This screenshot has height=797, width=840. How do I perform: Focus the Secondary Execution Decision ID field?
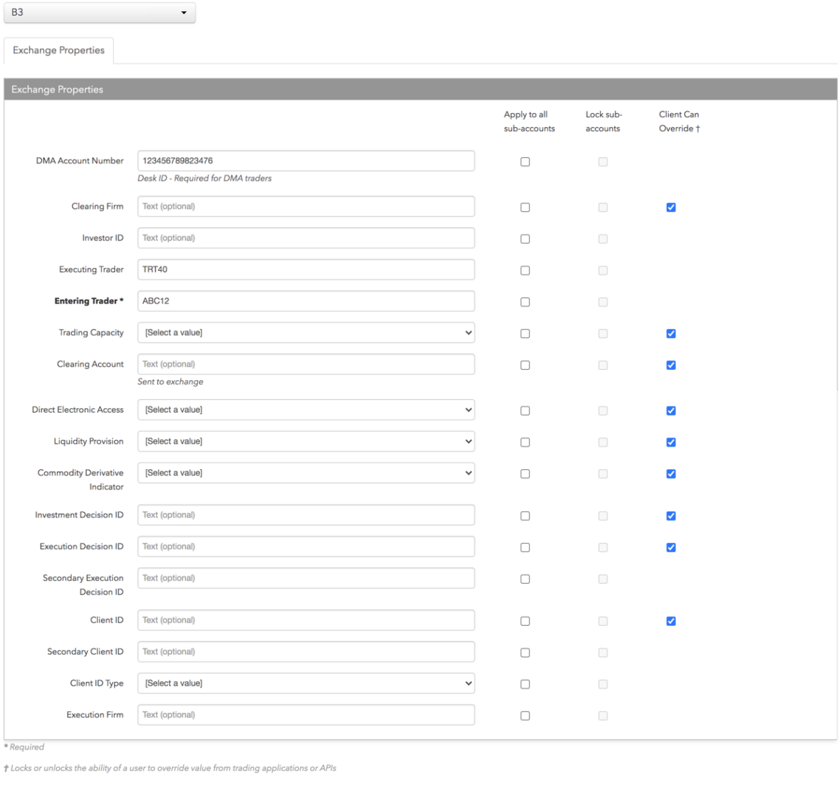point(306,578)
